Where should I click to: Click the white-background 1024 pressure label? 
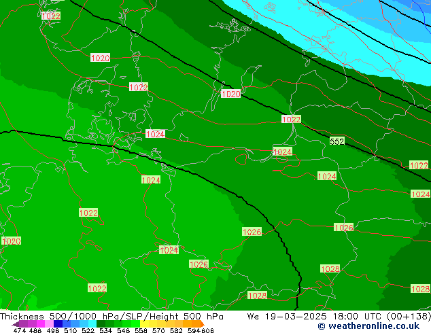point(155,134)
